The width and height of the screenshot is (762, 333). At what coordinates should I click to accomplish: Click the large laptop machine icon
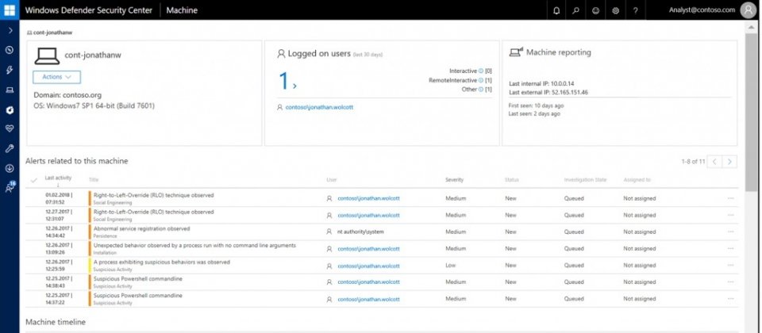(47, 55)
